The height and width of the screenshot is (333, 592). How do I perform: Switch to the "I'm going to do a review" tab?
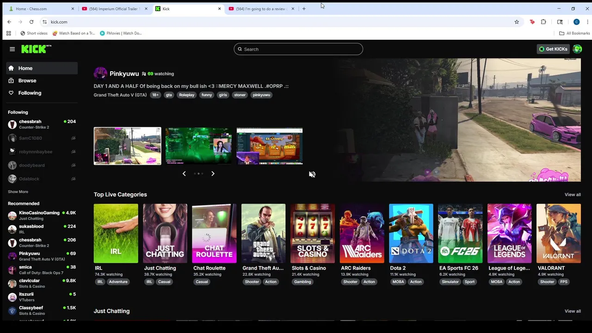[x=261, y=9]
